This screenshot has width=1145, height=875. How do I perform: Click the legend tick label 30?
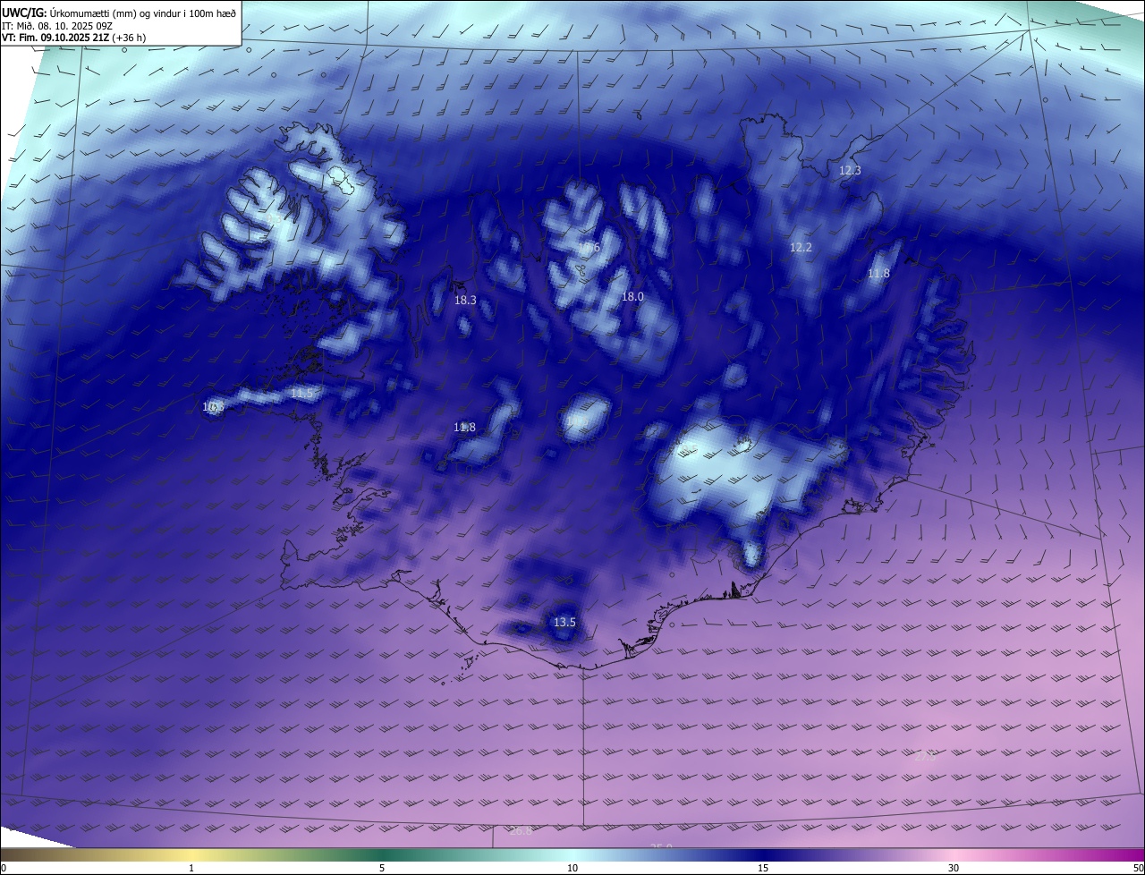tap(954, 868)
